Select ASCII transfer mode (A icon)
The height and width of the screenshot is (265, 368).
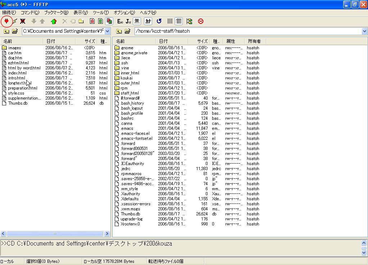pyautogui.click(x=92, y=21)
